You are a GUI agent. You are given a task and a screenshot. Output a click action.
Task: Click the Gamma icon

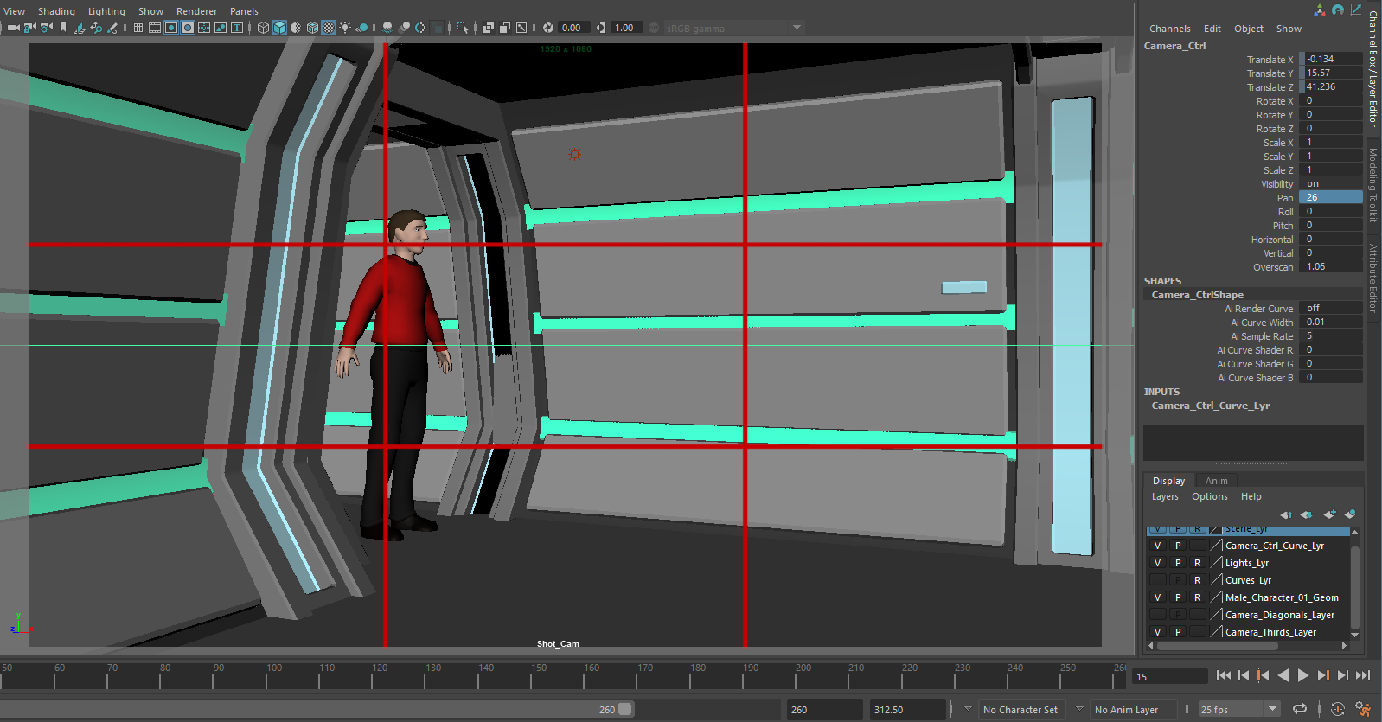point(601,28)
